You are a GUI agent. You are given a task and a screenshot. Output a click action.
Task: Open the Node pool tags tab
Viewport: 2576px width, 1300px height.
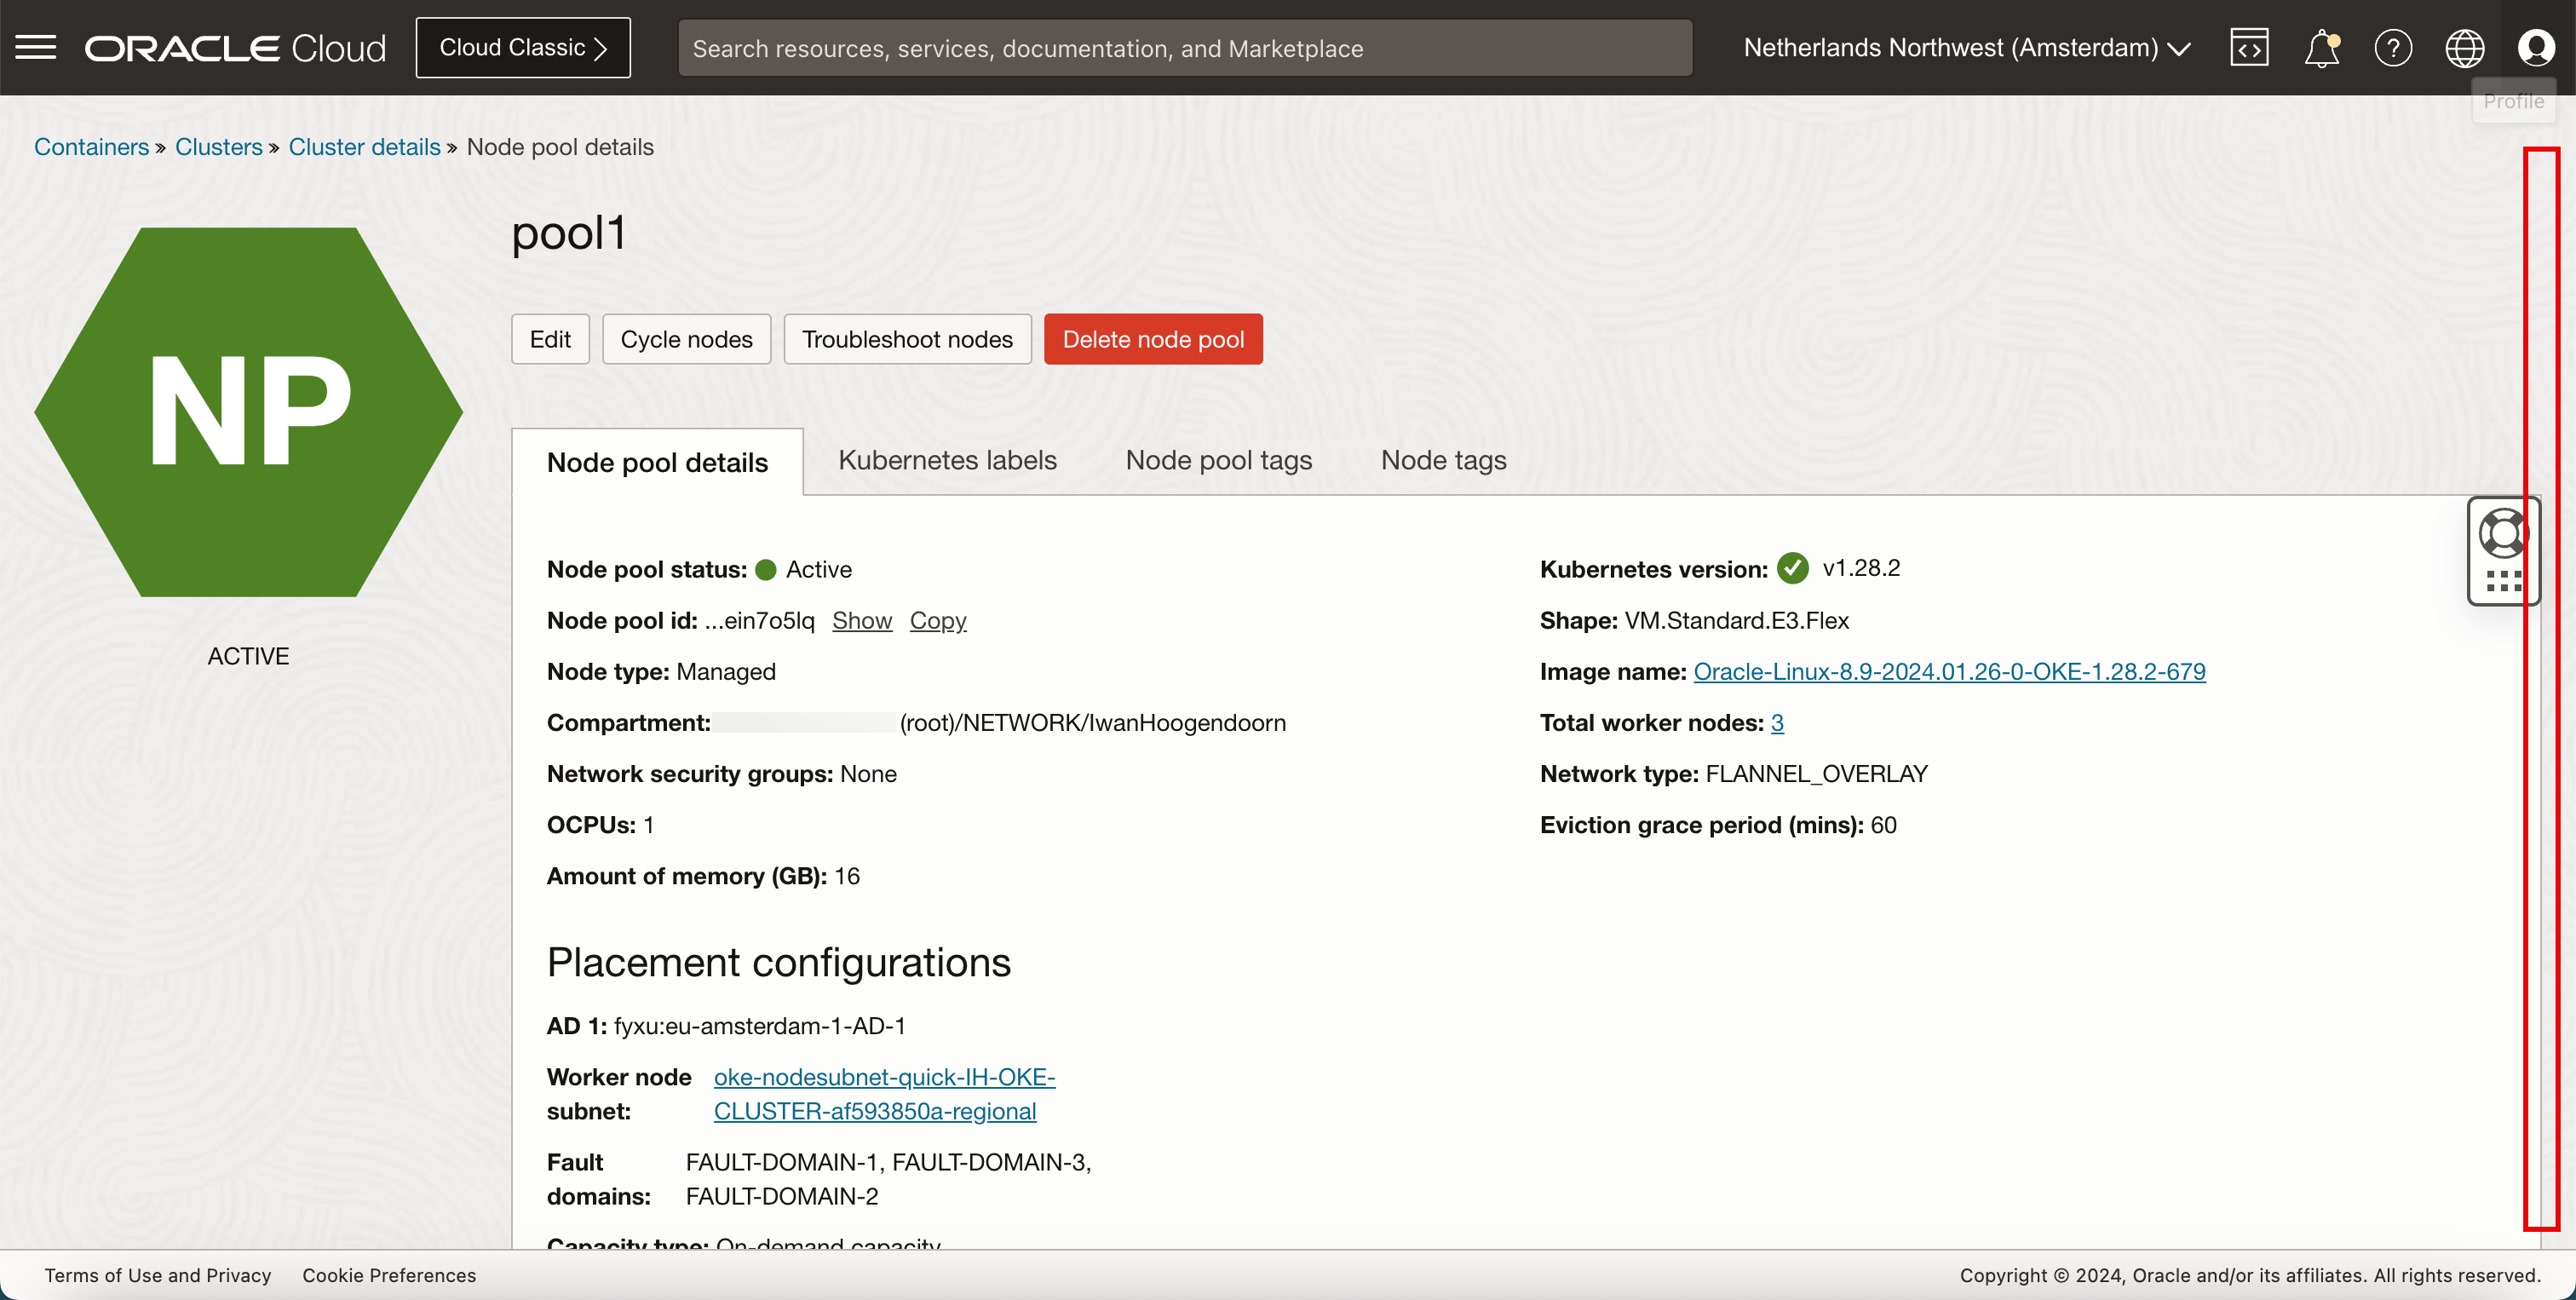pyautogui.click(x=1218, y=460)
